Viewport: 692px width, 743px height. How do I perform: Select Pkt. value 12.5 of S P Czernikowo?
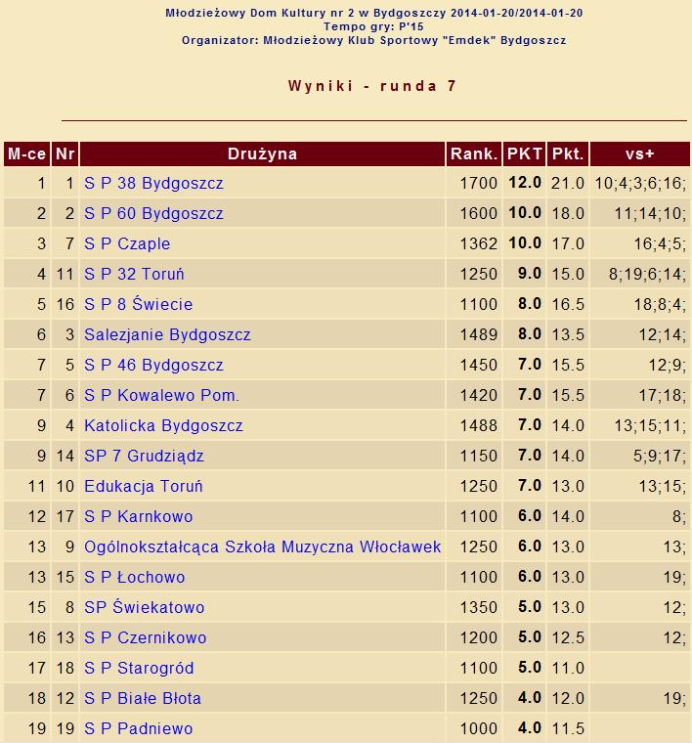(x=568, y=637)
